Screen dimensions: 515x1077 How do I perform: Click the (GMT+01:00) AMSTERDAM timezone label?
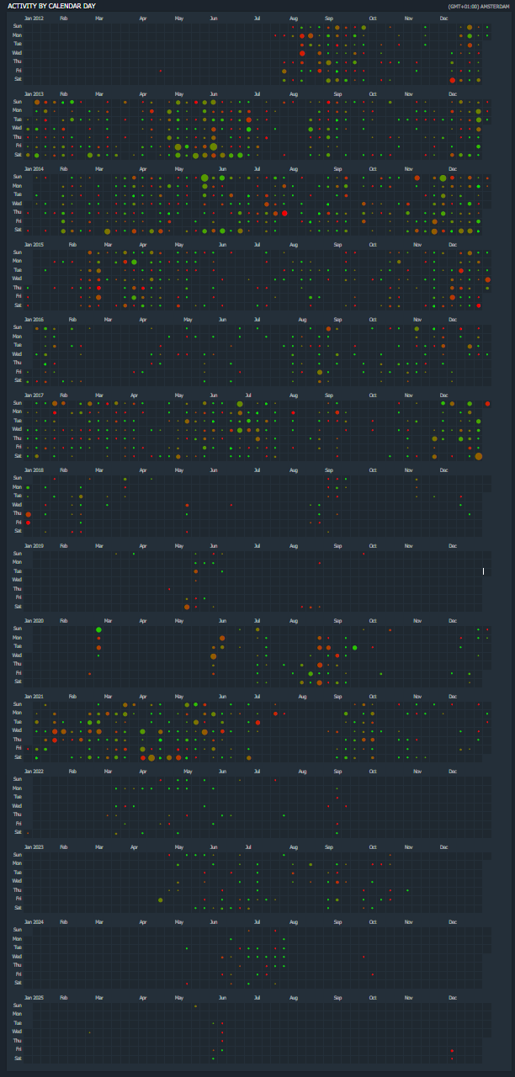tap(480, 6)
